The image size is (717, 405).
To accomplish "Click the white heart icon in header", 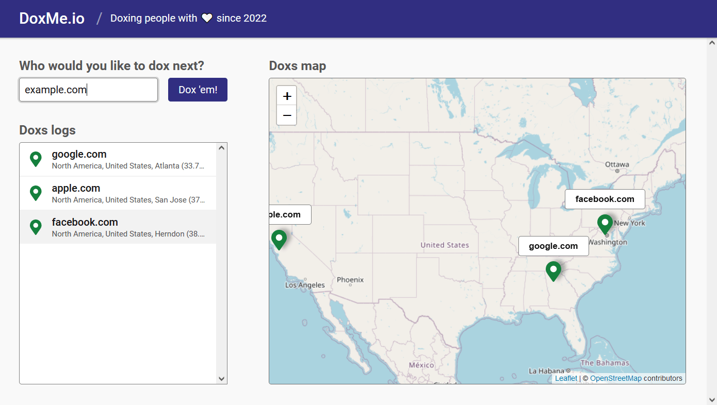I will pos(207,19).
